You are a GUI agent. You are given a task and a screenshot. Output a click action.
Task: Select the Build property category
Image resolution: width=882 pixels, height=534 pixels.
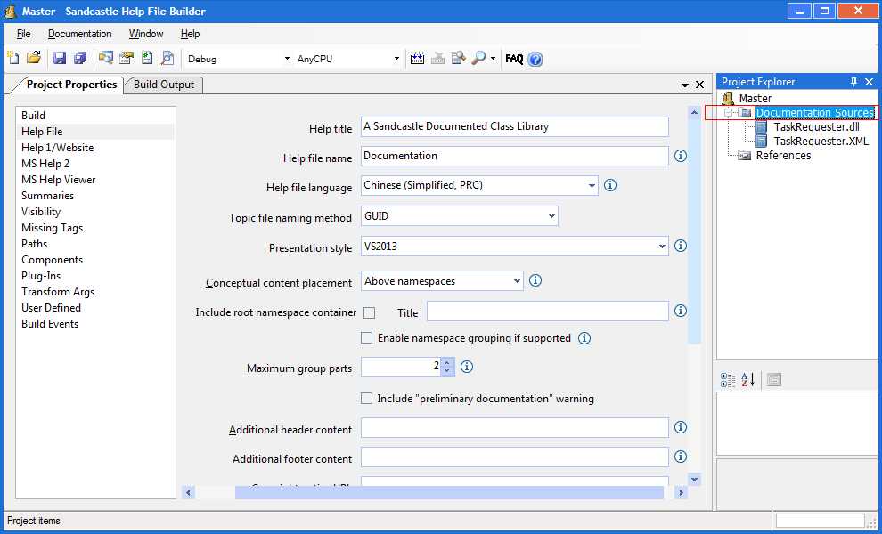pyautogui.click(x=95, y=115)
